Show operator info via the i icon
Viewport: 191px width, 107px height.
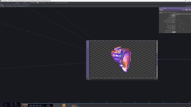click(x=163, y=10)
